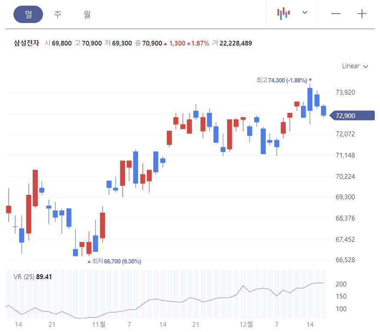Click the volume value 22,228,489
Viewport: 380px width, 332px height.
pyautogui.click(x=236, y=43)
